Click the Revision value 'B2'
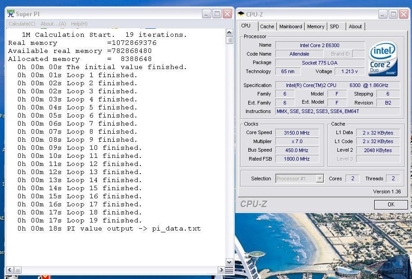The width and height of the screenshot is (412, 279). pyautogui.click(x=388, y=103)
